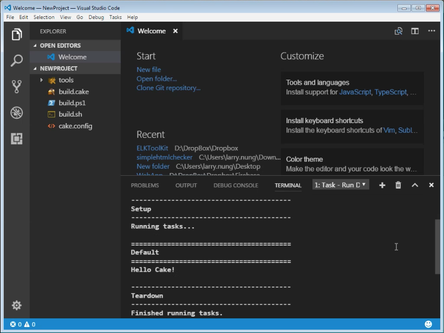Image resolution: width=444 pixels, height=333 pixels.
Task: Close the terminal panel
Action: pyautogui.click(x=431, y=185)
